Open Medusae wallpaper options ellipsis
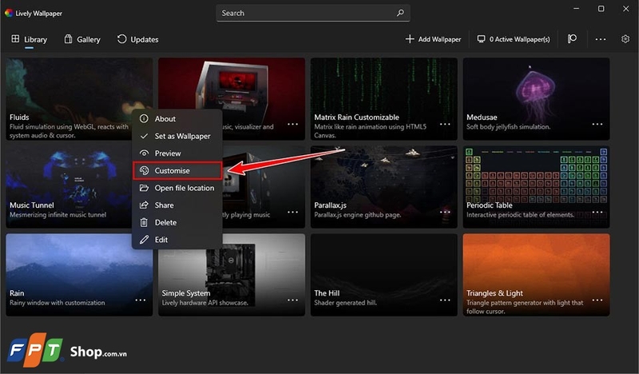This screenshot has width=639, height=374. click(x=597, y=124)
